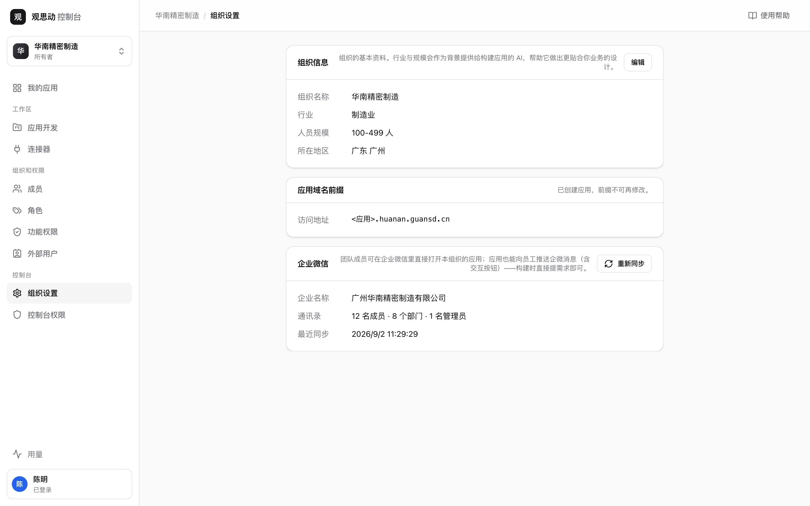Click the sync time 2026/9/2 11:29:29

[384, 334]
